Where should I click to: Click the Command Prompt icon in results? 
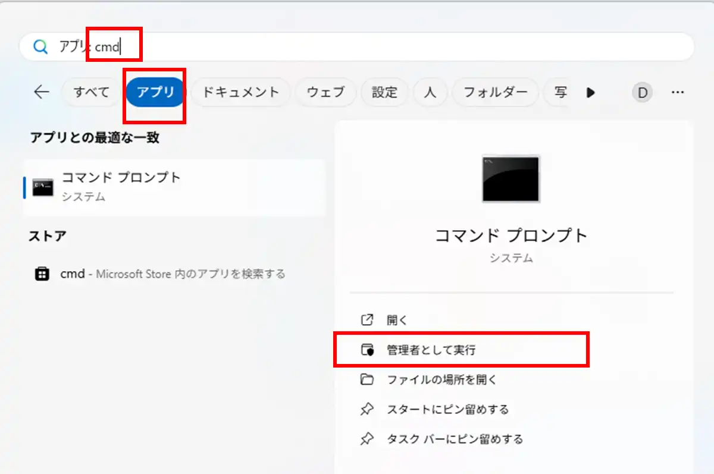click(x=43, y=187)
